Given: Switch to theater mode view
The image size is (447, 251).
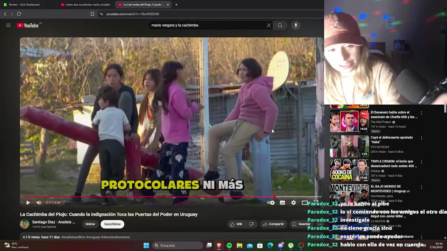Looking at the screenshot, I should click(x=305, y=203).
